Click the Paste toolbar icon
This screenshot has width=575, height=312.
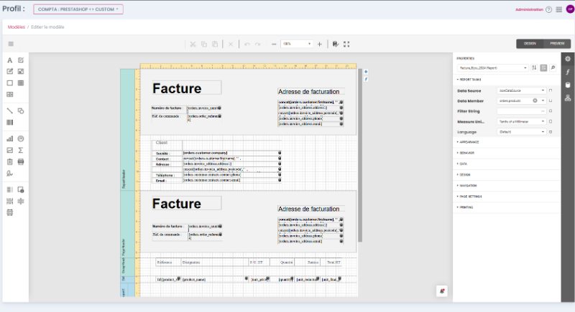click(x=215, y=44)
